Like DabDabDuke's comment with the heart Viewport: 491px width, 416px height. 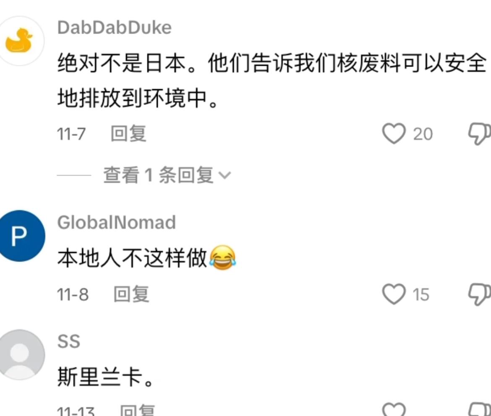pyautogui.click(x=394, y=133)
